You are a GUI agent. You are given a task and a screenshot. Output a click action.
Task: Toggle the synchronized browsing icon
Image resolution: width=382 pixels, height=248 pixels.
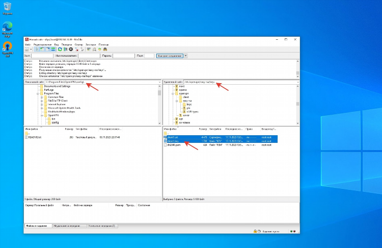(100, 49)
